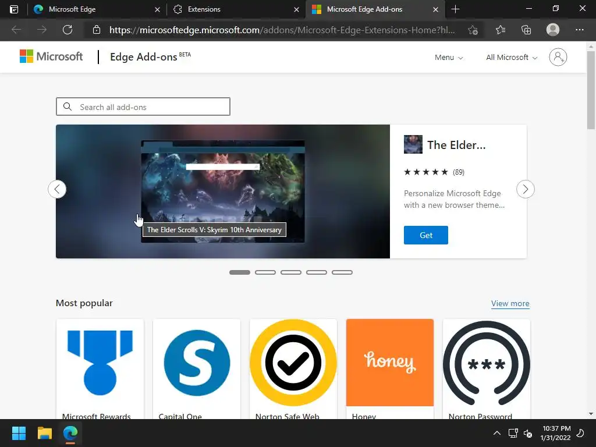
Task: Show hidden tray icons chevron
Action: click(x=497, y=433)
